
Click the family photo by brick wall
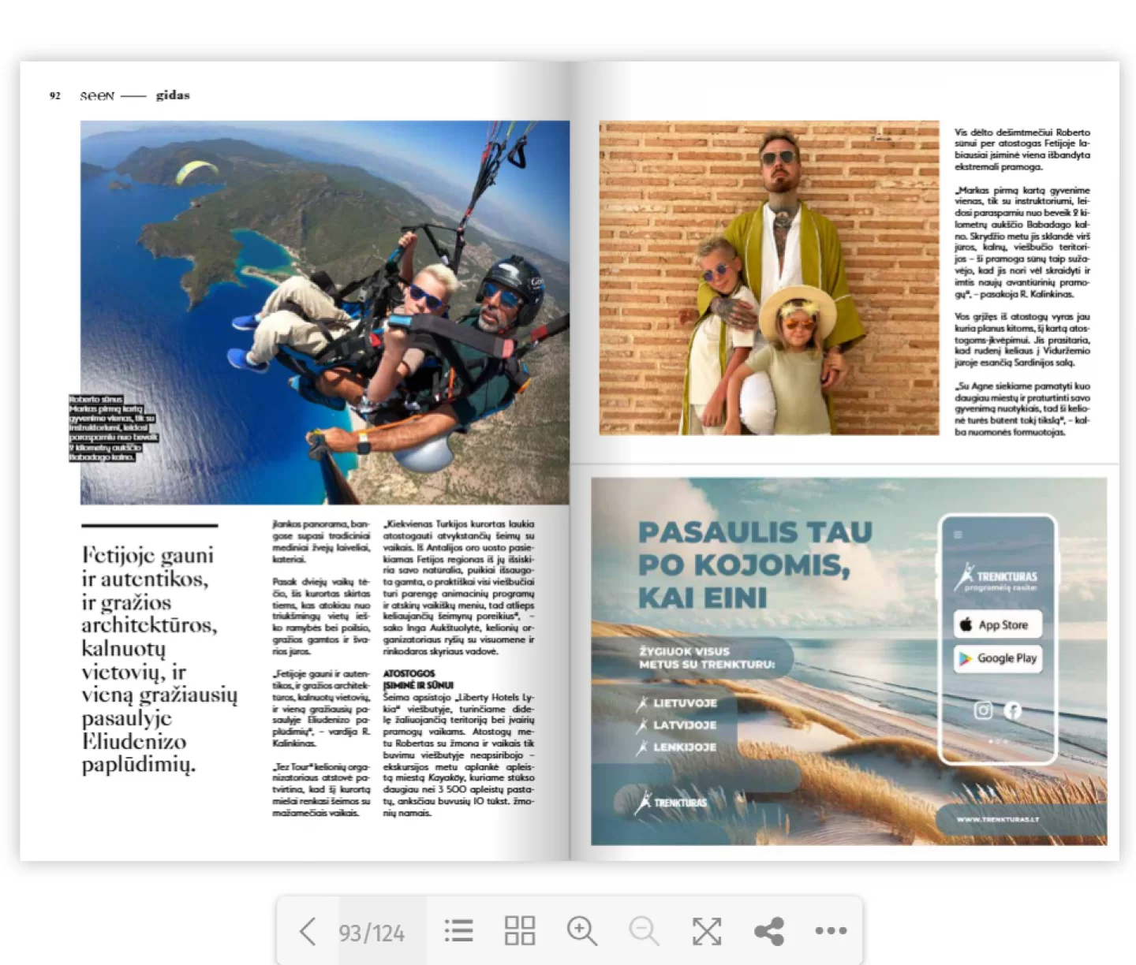pos(769,278)
